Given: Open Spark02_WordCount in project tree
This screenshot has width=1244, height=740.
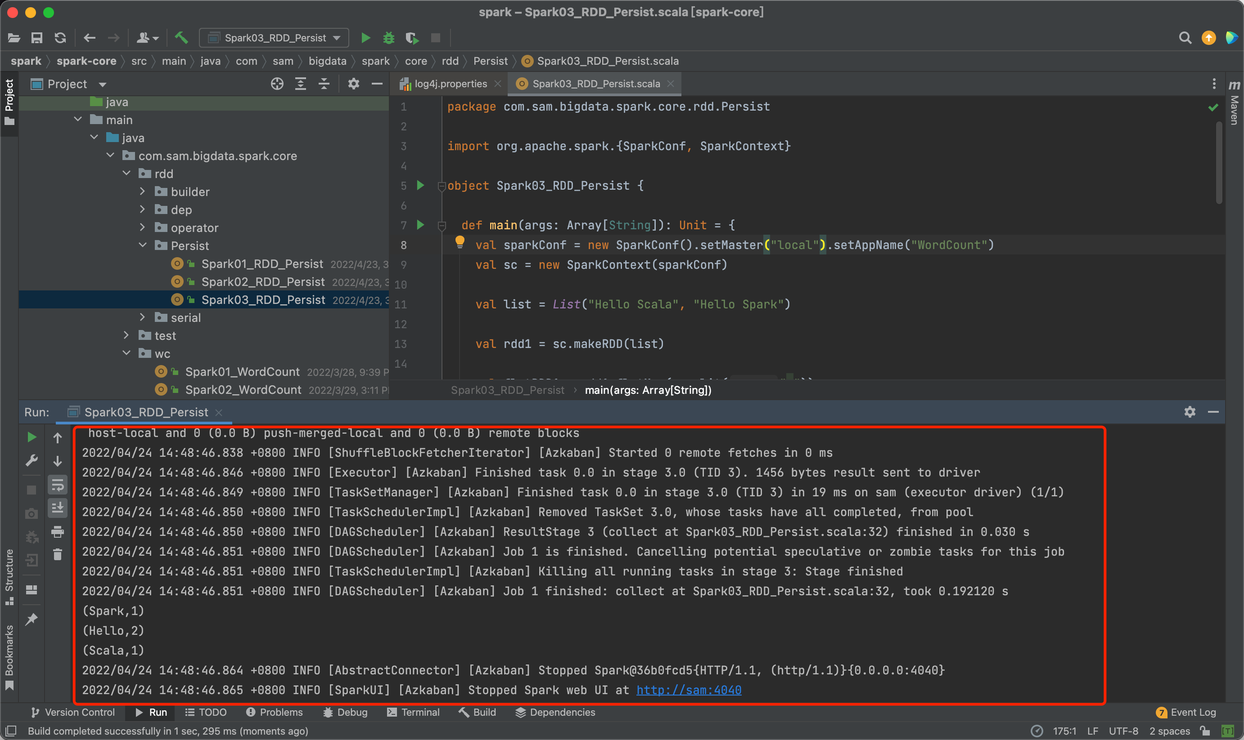Looking at the screenshot, I should [243, 389].
